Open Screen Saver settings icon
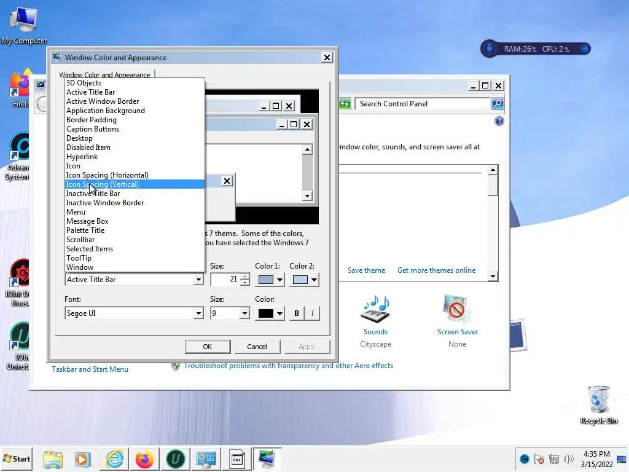629x472 pixels. (457, 309)
